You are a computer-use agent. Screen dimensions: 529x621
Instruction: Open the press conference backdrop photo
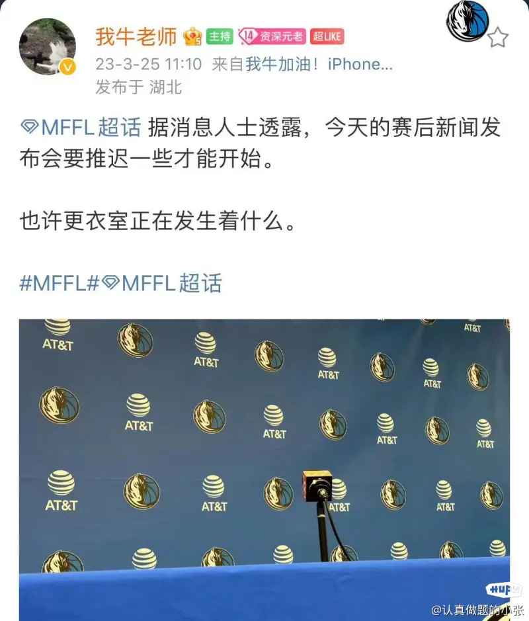[264, 470]
